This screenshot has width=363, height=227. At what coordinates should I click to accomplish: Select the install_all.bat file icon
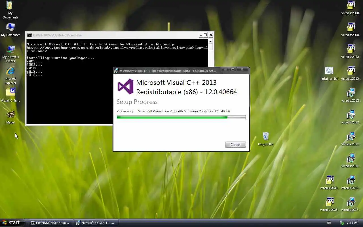point(329,73)
